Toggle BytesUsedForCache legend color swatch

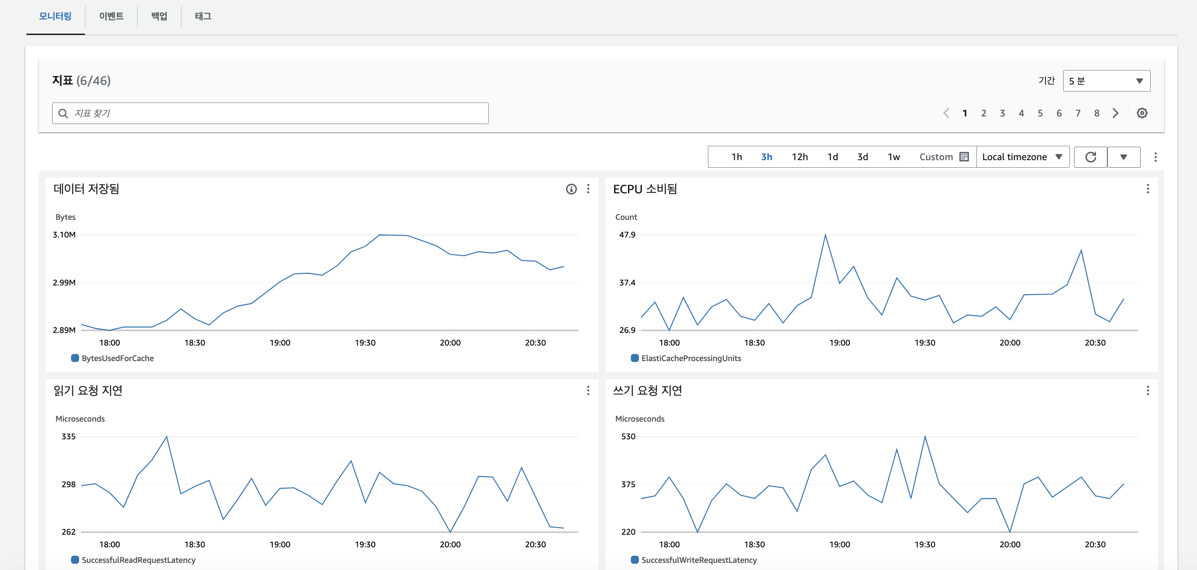click(75, 358)
